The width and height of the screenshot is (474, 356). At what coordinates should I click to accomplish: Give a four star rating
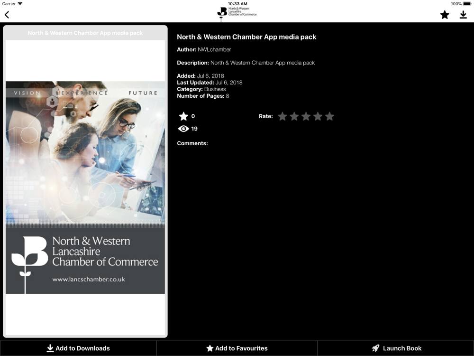point(318,116)
